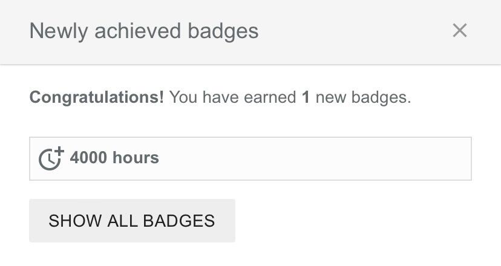The width and height of the screenshot is (501, 266).
Task: Click the bold number 1 badge count
Action: pyautogui.click(x=306, y=97)
